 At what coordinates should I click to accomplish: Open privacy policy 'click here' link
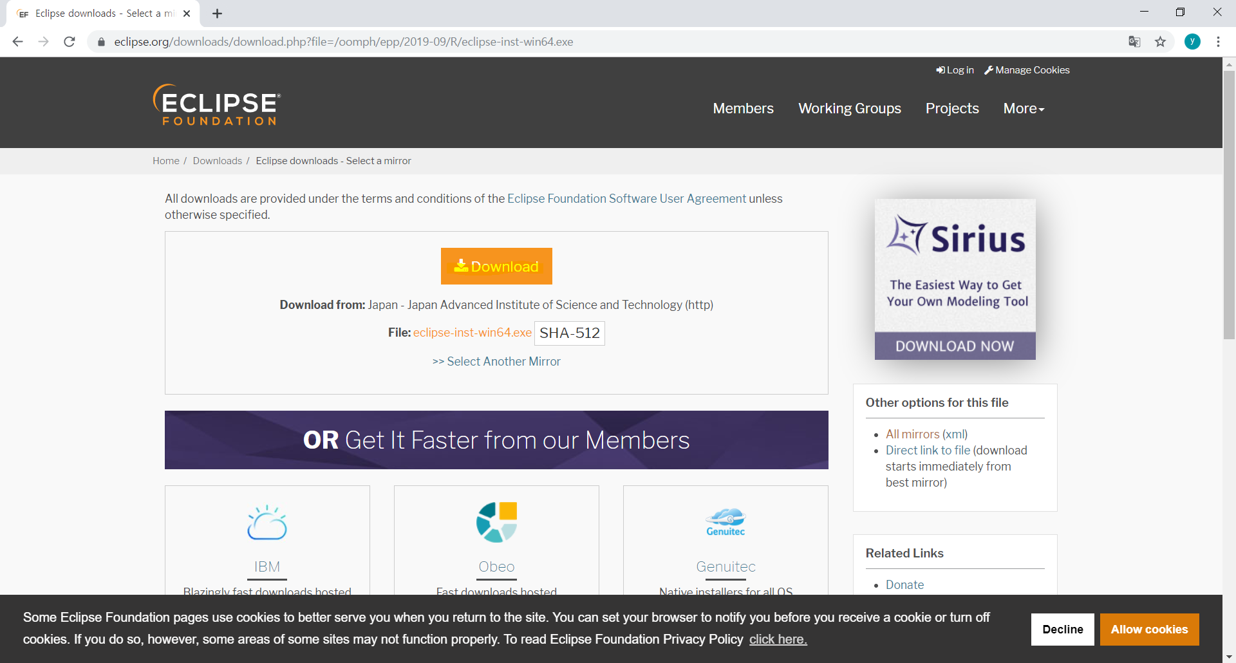pos(778,639)
